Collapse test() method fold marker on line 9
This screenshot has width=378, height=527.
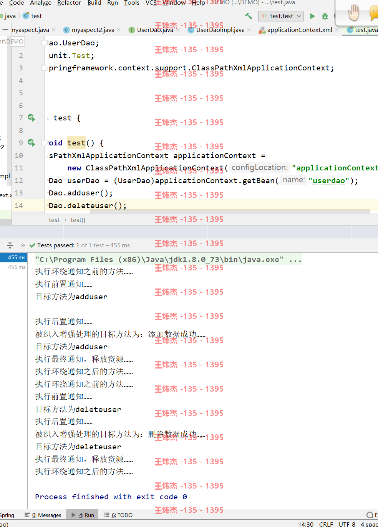click(x=44, y=143)
